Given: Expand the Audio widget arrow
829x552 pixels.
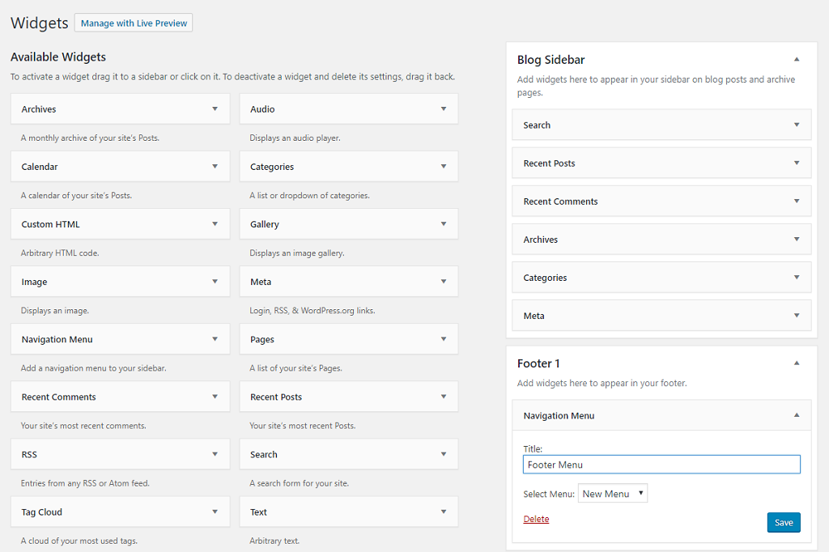Looking at the screenshot, I should (444, 109).
